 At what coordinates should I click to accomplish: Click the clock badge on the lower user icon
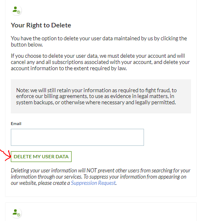18,215
